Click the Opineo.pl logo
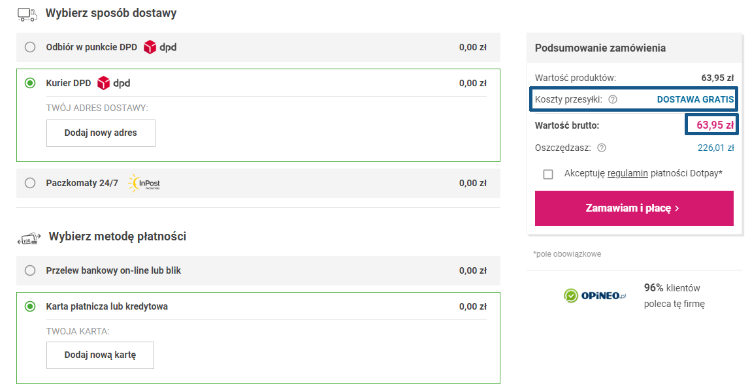Screen dimensions: 750x388 coord(595,296)
